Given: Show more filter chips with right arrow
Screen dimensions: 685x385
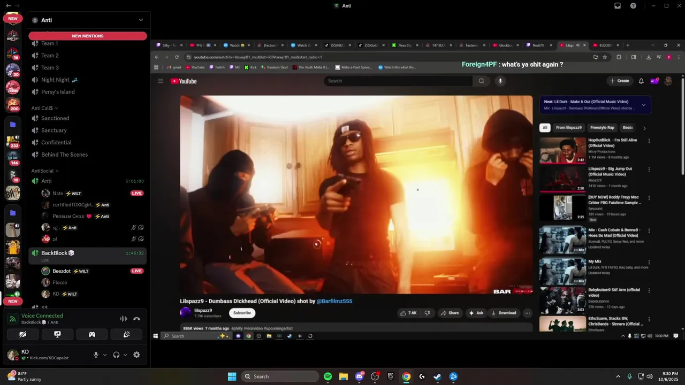Looking at the screenshot, I should click(x=644, y=128).
